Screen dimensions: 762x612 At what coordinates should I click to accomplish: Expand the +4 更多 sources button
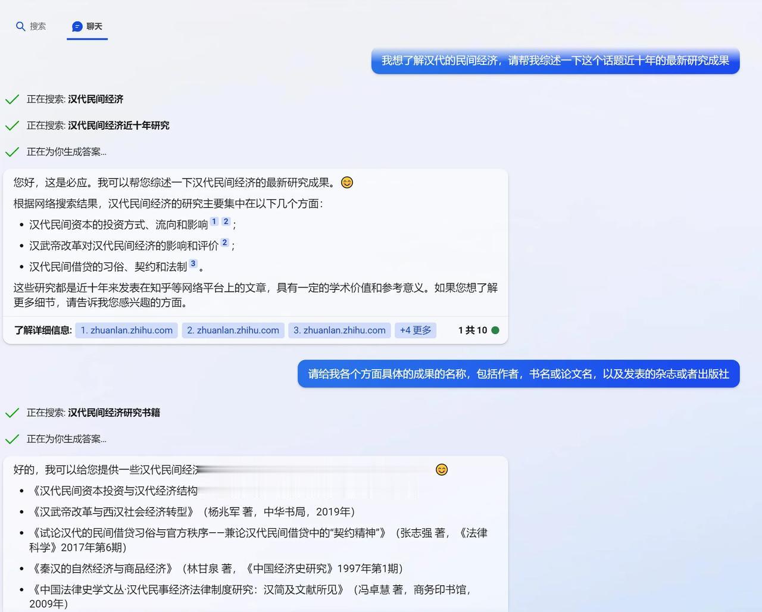pyautogui.click(x=416, y=330)
